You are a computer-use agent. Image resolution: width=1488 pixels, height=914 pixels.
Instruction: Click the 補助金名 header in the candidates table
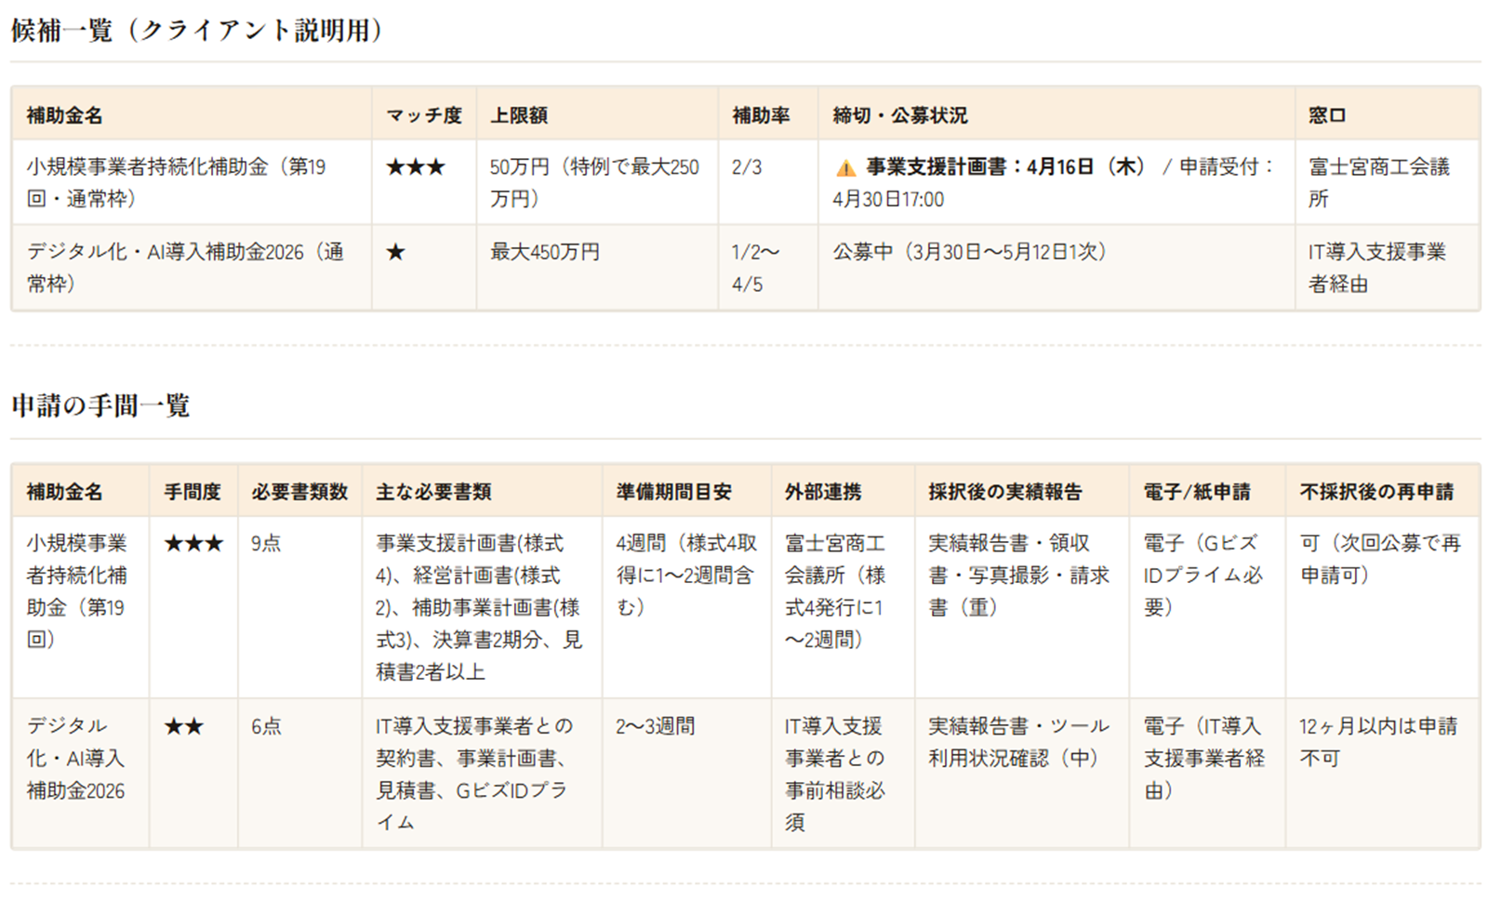pos(64,115)
